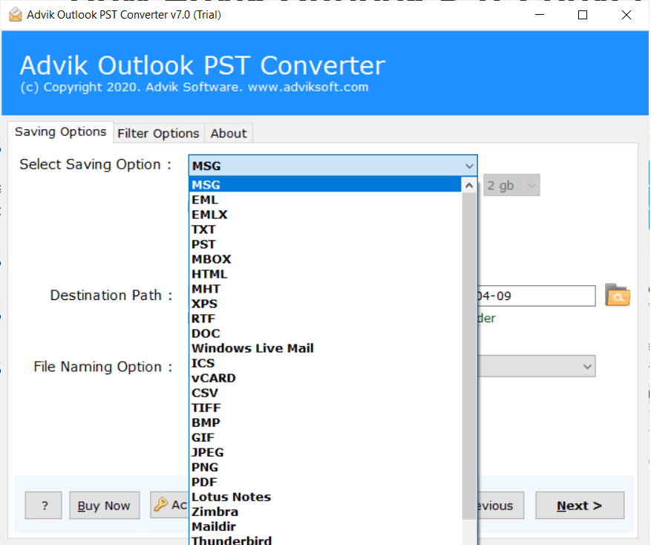The image size is (651, 545).
Task: Select RTF saving format
Action: click(325, 319)
